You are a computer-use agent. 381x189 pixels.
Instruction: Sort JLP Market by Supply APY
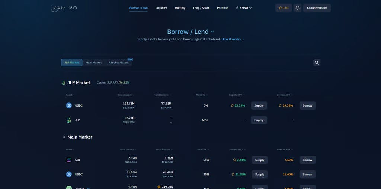click(237, 95)
